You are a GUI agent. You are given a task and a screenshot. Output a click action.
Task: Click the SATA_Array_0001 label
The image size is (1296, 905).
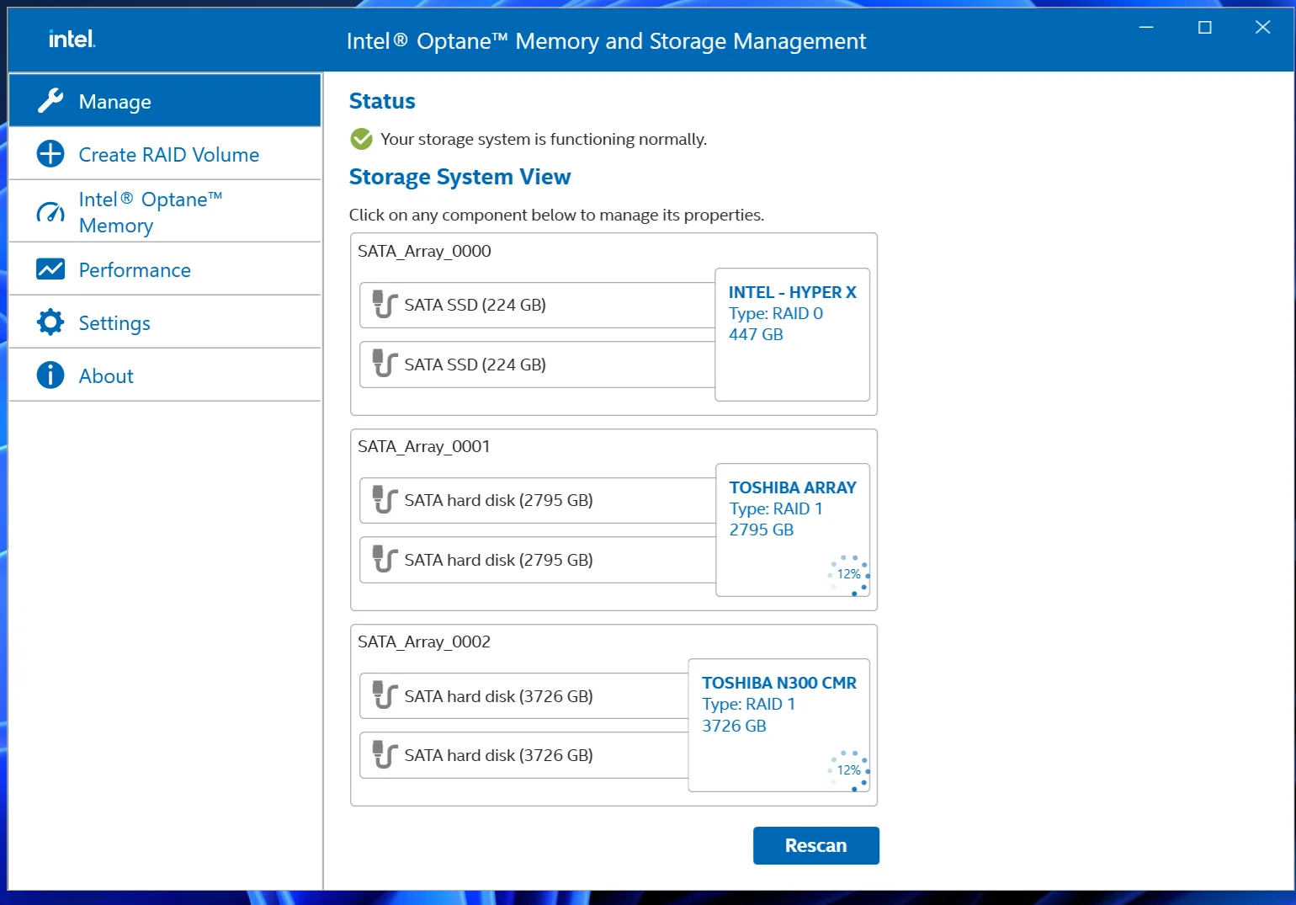coord(424,446)
